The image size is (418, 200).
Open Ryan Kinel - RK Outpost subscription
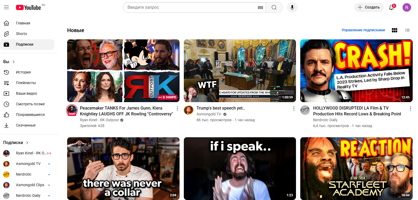pyautogui.click(x=27, y=153)
